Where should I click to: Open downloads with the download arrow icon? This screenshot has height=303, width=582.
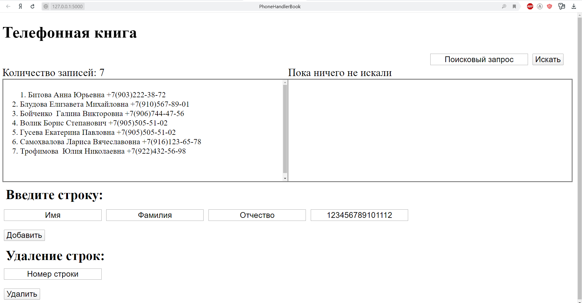574,6
